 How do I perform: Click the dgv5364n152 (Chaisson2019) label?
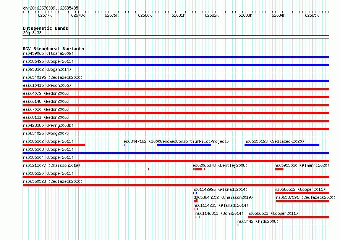point(223,197)
